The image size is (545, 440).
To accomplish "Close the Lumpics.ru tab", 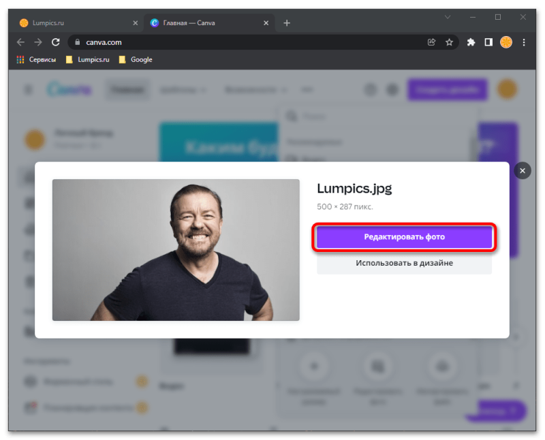I will pos(135,23).
